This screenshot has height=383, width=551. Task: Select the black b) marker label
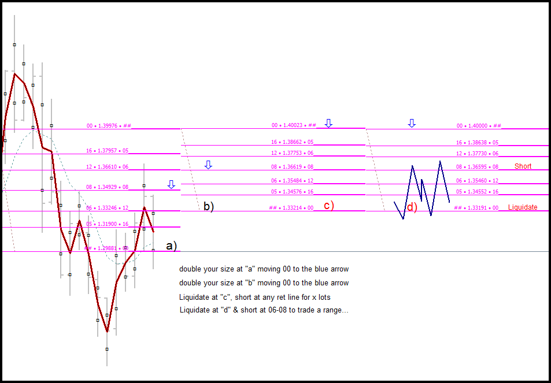(209, 206)
